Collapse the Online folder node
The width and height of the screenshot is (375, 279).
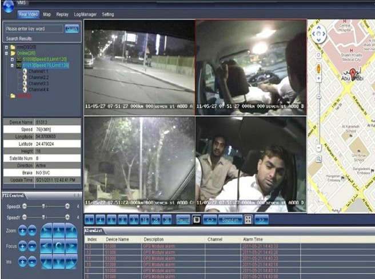(x=6, y=53)
